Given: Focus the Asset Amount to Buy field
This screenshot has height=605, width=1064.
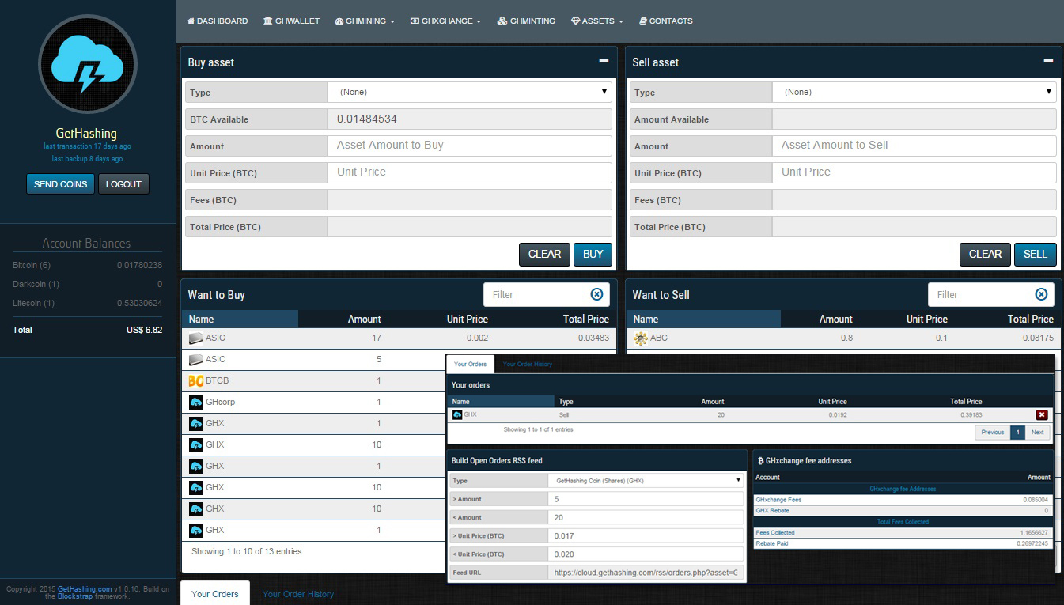Looking at the screenshot, I should point(470,146).
